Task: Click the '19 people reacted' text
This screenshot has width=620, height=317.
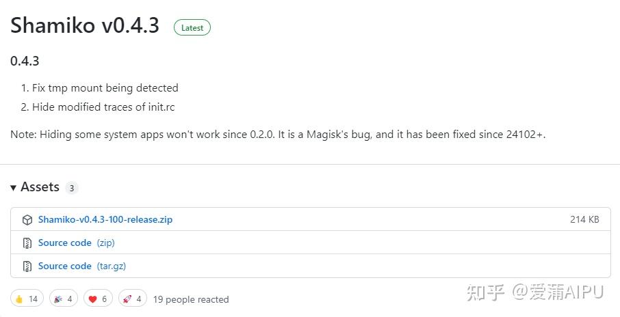Action: [x=191, y=299]
